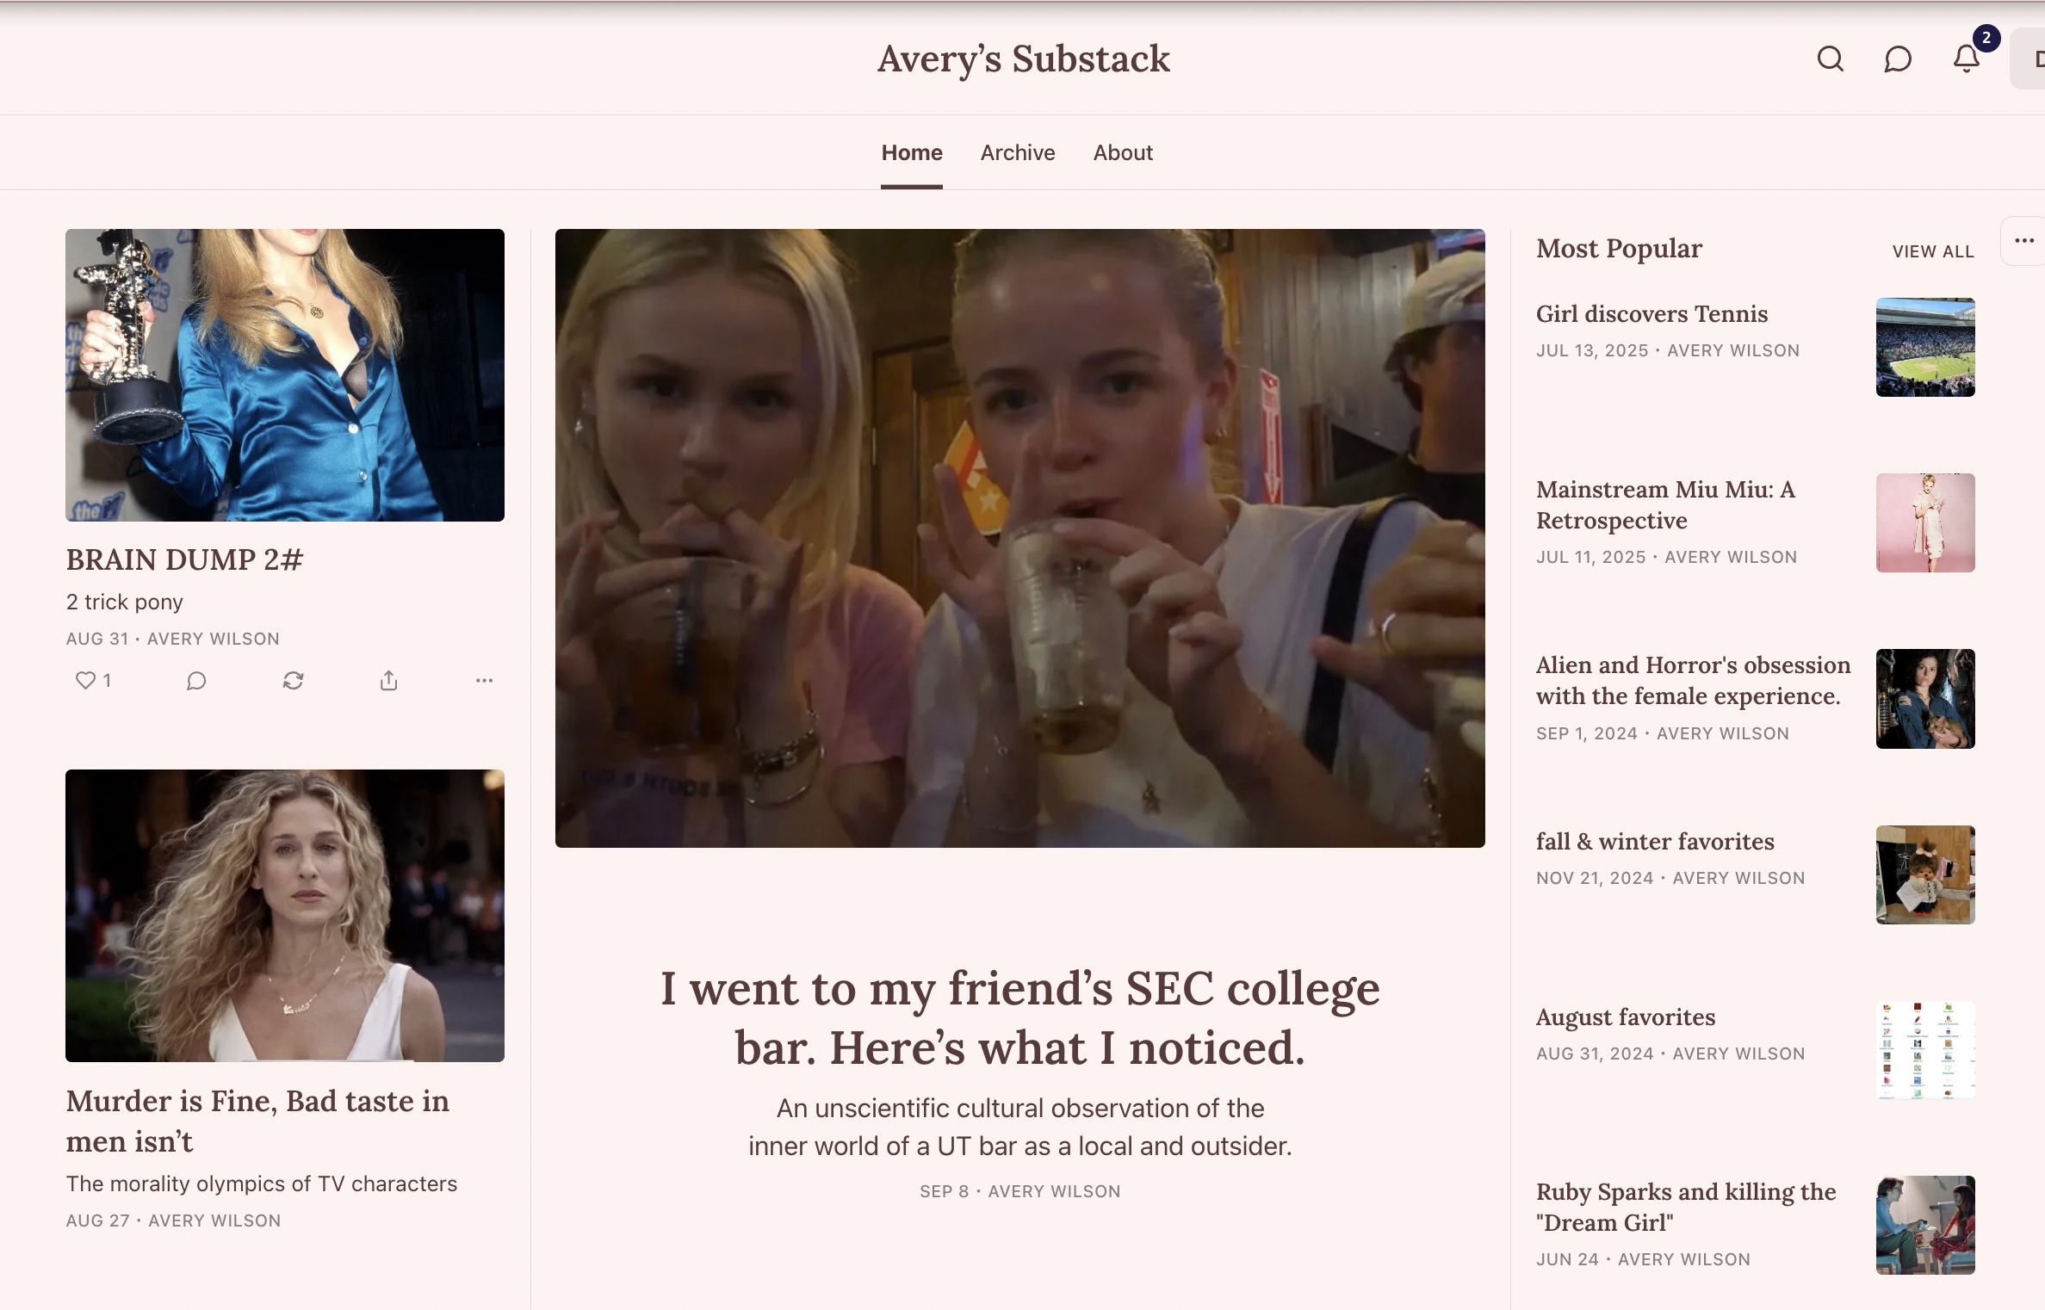
Task: Share the BRAIN DUMP 2# post
Action: tap(389, 681)
